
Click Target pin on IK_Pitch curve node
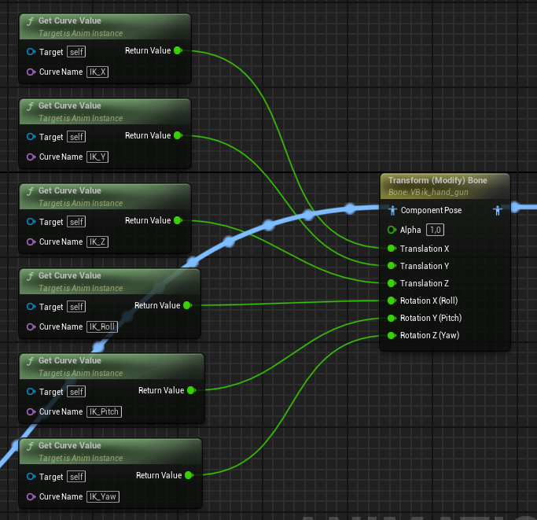[31, 392]
